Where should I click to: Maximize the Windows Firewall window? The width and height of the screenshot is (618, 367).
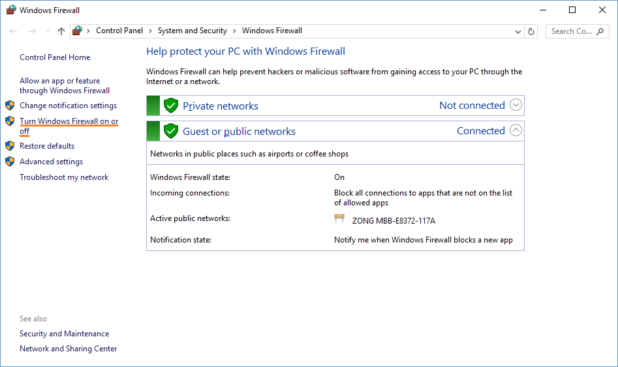tap(572, 10)
